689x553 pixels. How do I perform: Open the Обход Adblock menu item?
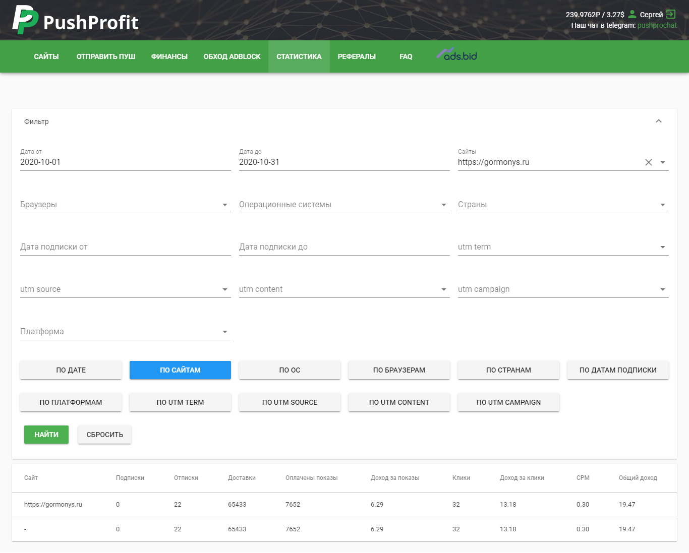click(232, 56)
